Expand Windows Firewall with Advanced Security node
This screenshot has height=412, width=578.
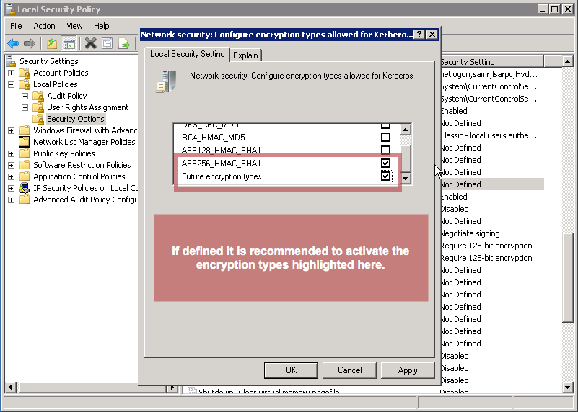(x=11, y=130)
